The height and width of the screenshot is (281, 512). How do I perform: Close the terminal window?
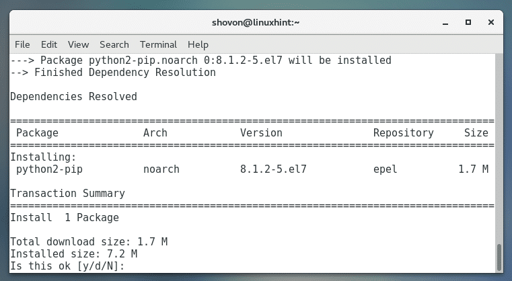(x=488, y=22)
